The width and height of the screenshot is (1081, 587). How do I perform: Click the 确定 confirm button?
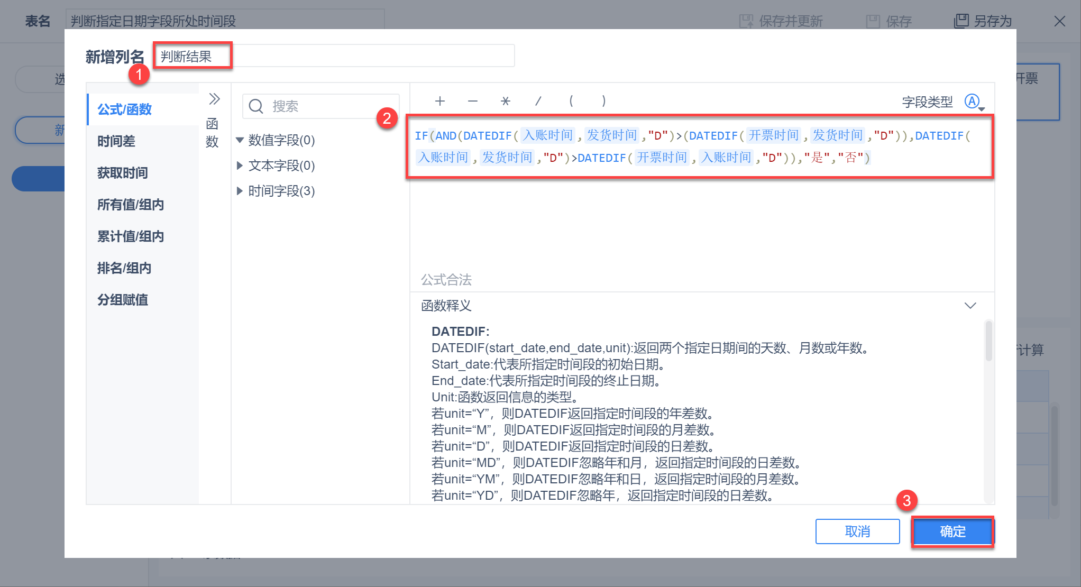tap(952, 531)
